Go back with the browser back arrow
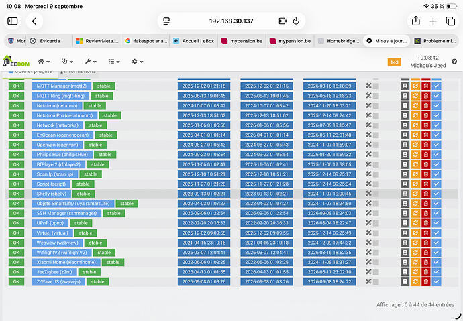This screenshot has height=321, width=463. pos(34,21)
